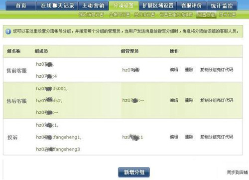Copy 分组亮灯代码 for 售后客服 group

point(217,100)
